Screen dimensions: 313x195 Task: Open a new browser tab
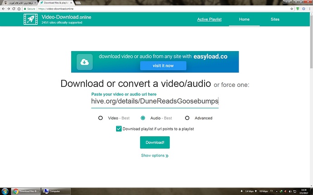(78, 3)
